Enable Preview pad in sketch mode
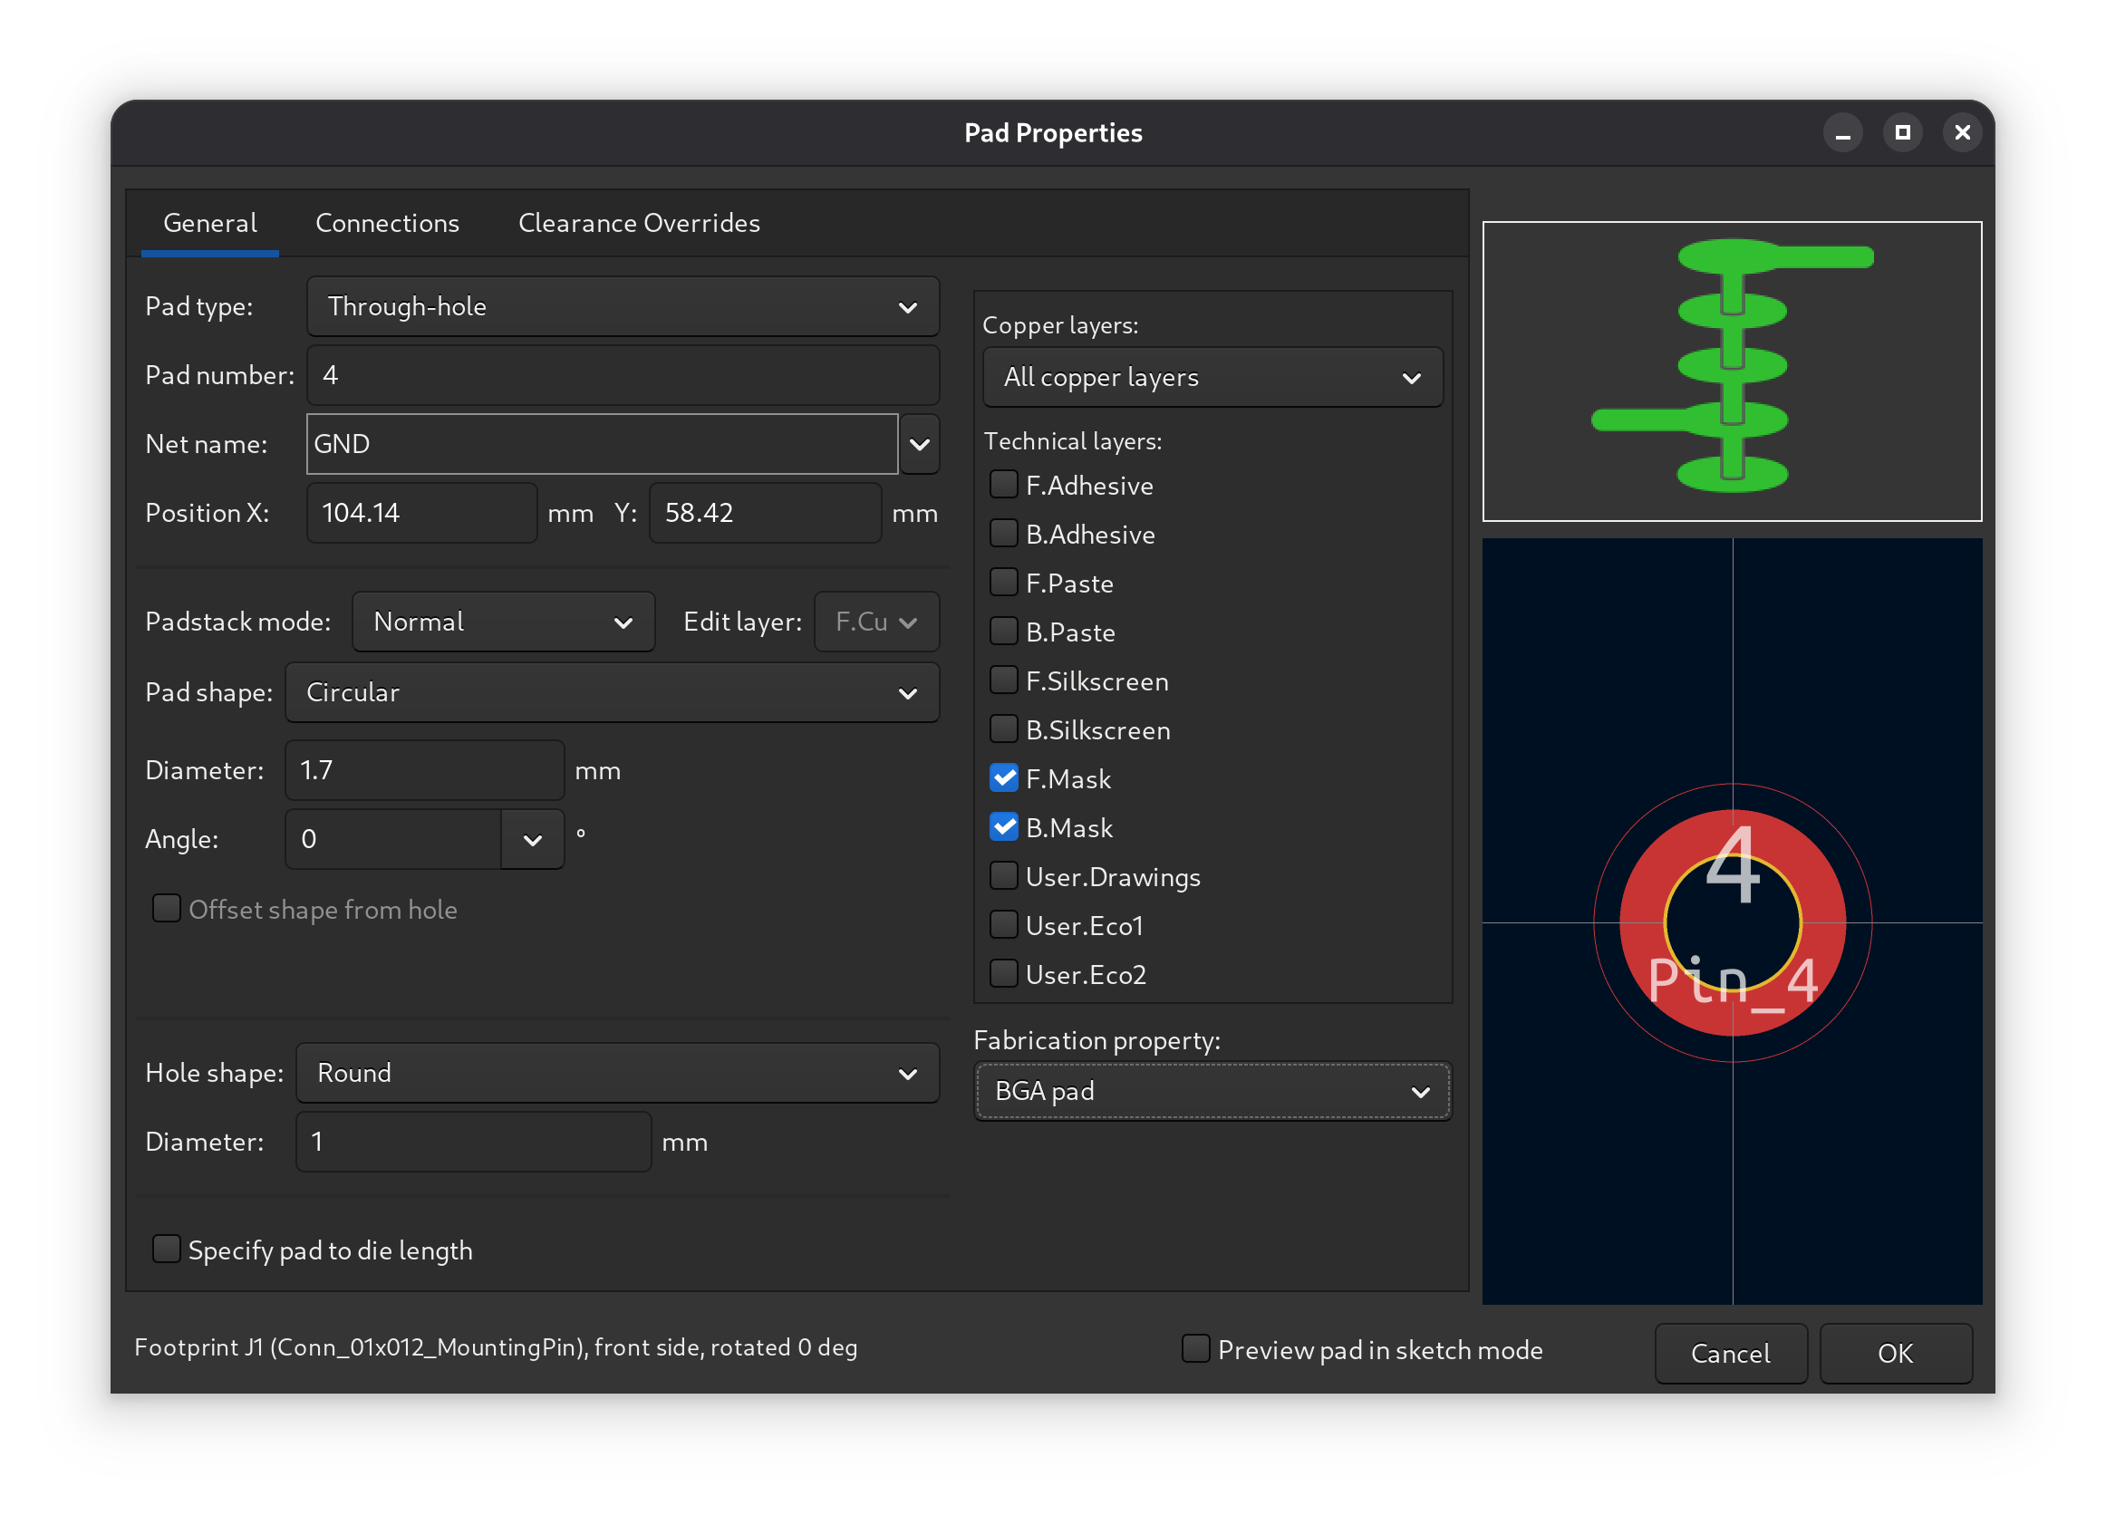The height and width of the screenshot is (1515, 2106). click(x=1196, y=1349)
